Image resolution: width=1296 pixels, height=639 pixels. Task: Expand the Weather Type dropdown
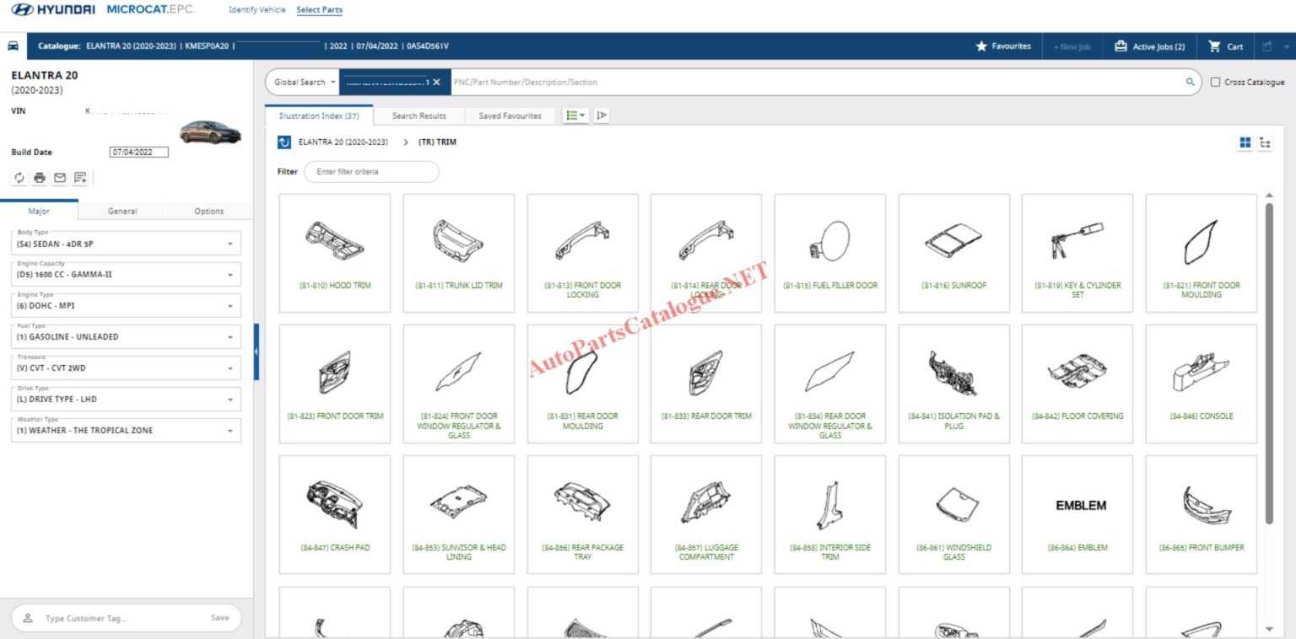[x=229, y=431]
